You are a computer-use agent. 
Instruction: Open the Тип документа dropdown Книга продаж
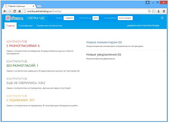(125, 18)
